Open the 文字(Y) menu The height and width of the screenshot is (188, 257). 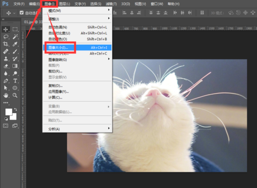click(80, 4)
